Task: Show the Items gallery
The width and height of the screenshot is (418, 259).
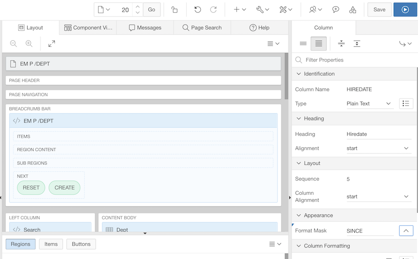Action: pos(51,244)
